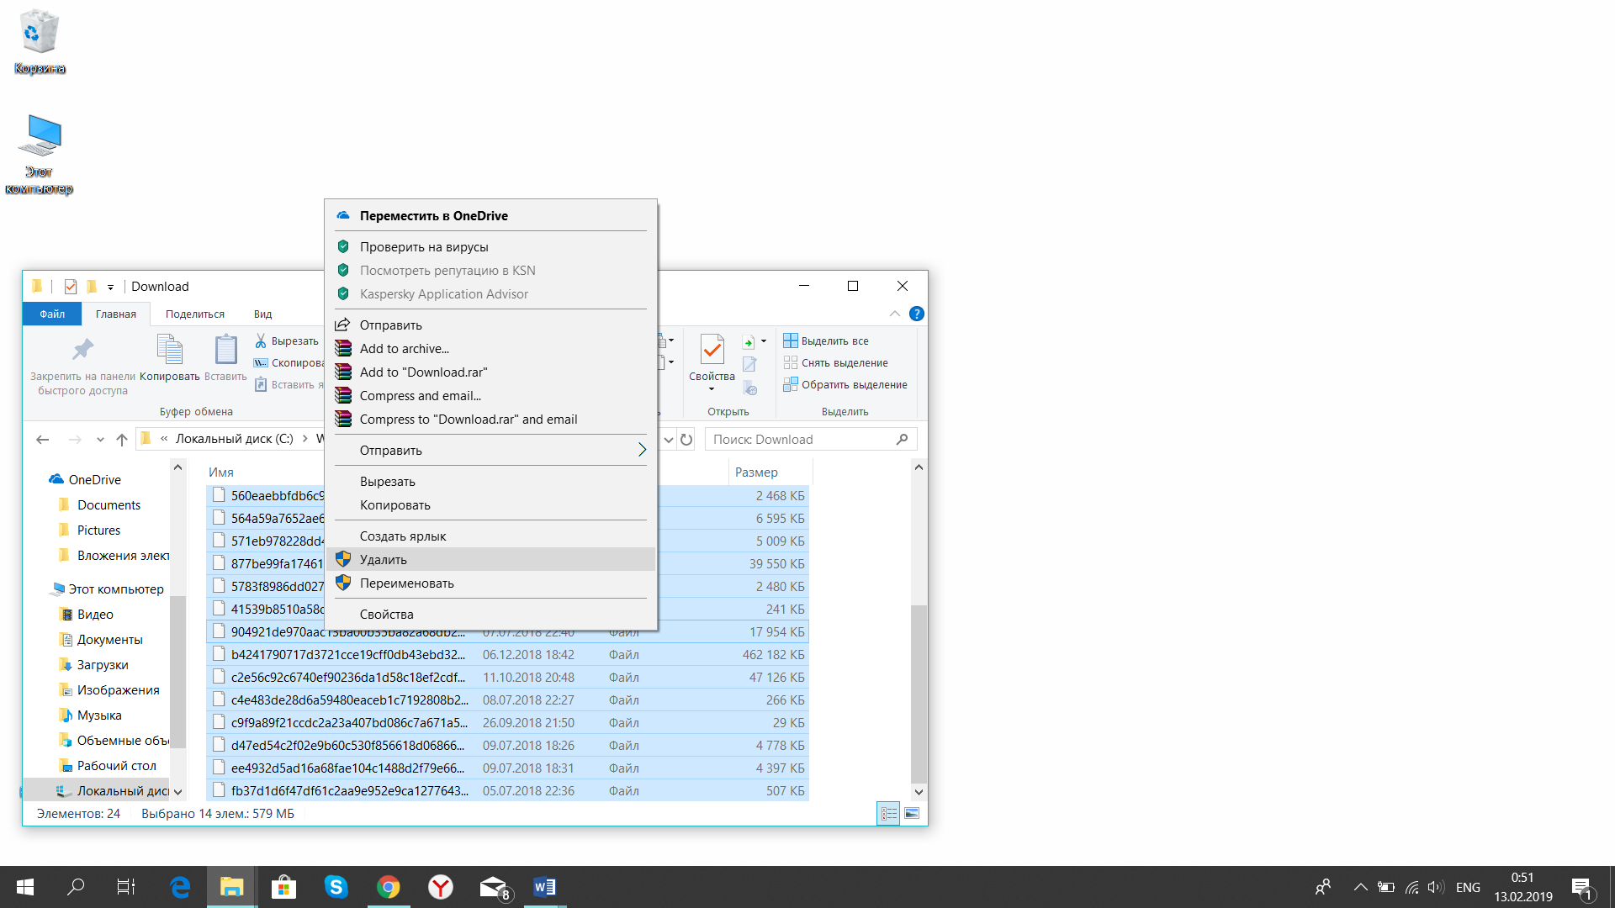This screenshot has width=1615, height=908.
Task: Switch to details view icon in status bar
Action: tap(888, 813)
